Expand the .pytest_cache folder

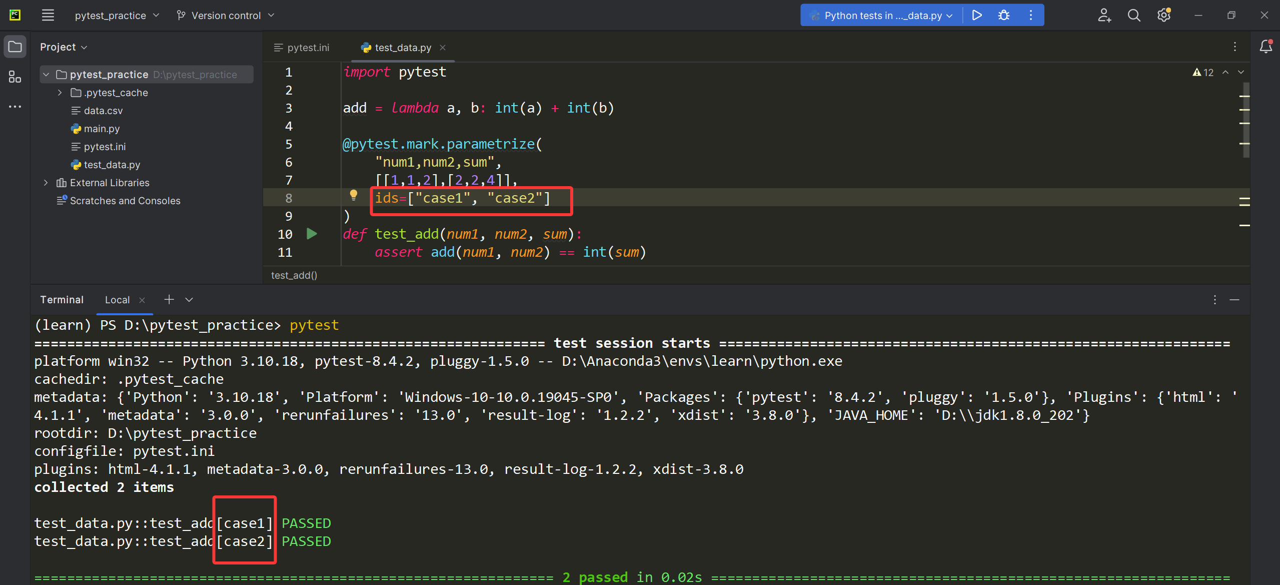[x=60, y=93]
